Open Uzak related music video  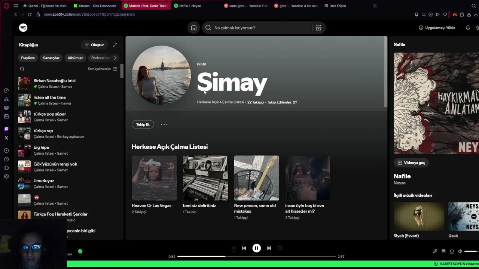coord(464,220)
